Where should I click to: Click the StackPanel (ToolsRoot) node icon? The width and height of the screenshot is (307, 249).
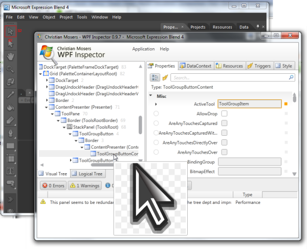click(70, 127)
